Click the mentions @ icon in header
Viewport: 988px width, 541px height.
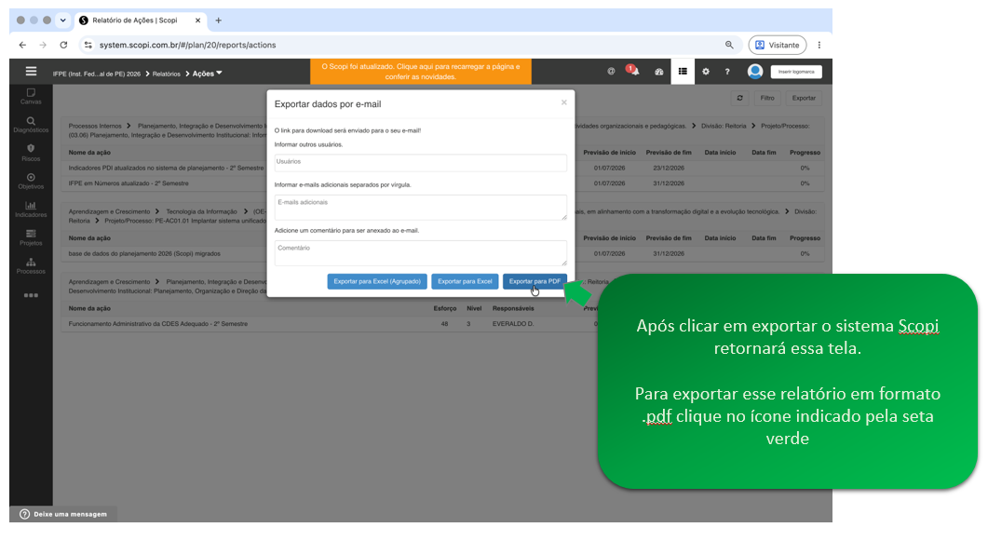[x=611, y=71]
